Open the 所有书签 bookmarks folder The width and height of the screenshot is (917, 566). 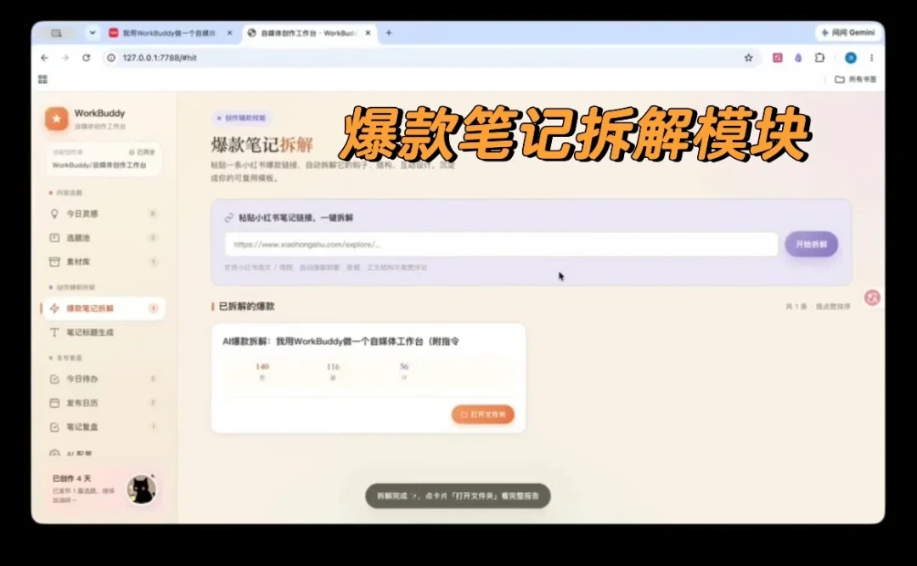[855, 79]
